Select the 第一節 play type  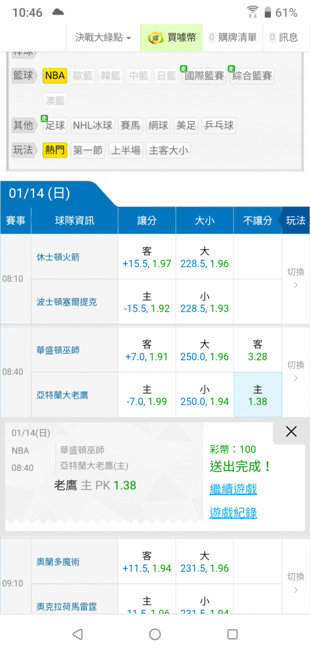pyautogui.click(x=88, y=150)
